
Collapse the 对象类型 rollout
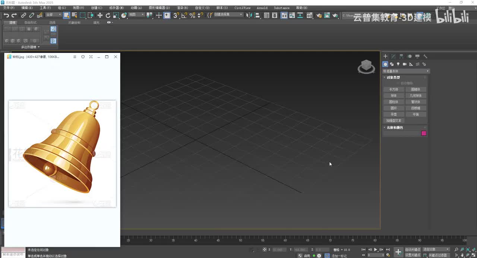[x=393, y=78]
